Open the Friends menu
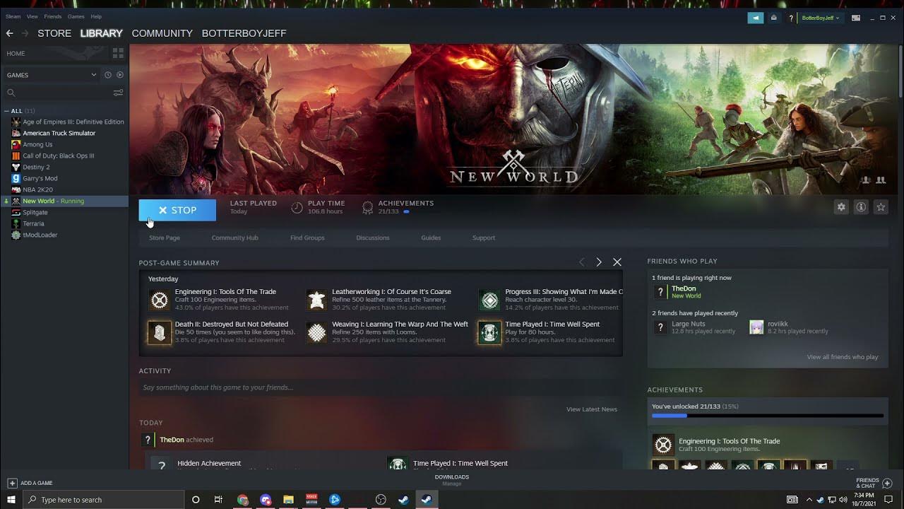904x509 pixels. pos(53,16)
